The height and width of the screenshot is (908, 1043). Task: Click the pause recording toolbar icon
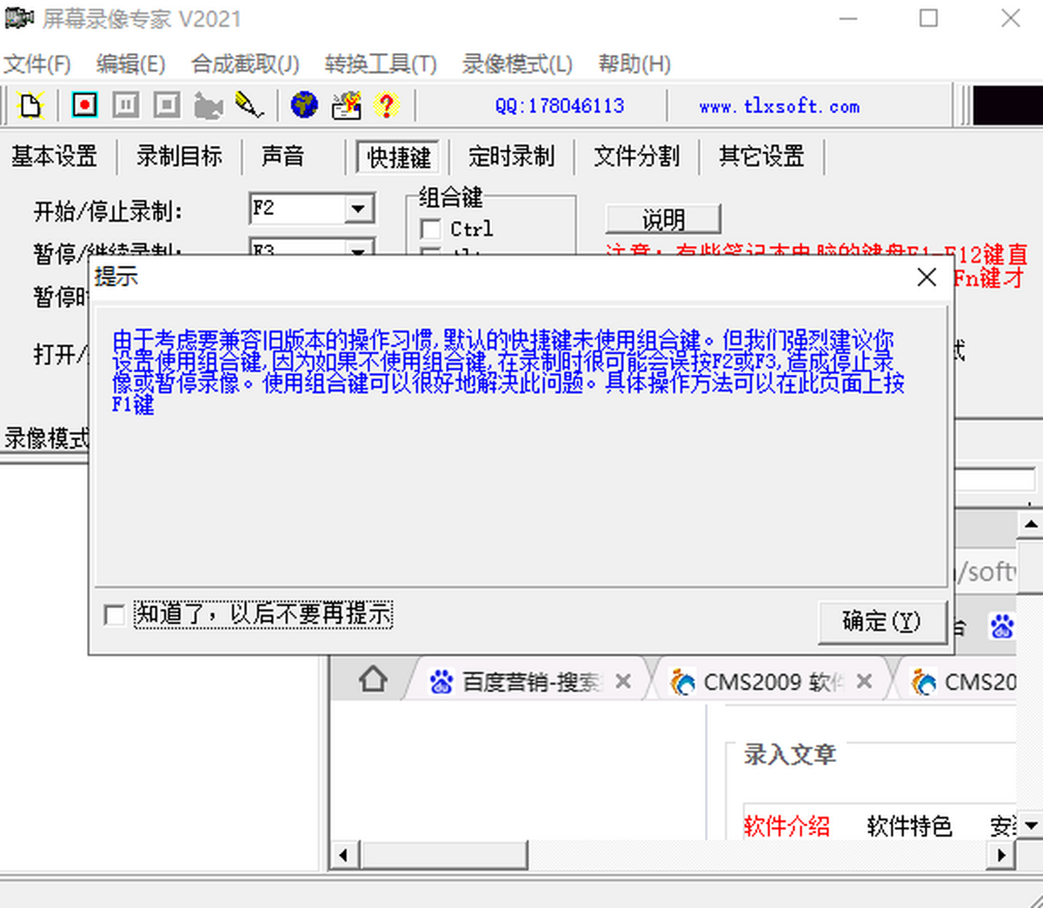click(125, 105)
